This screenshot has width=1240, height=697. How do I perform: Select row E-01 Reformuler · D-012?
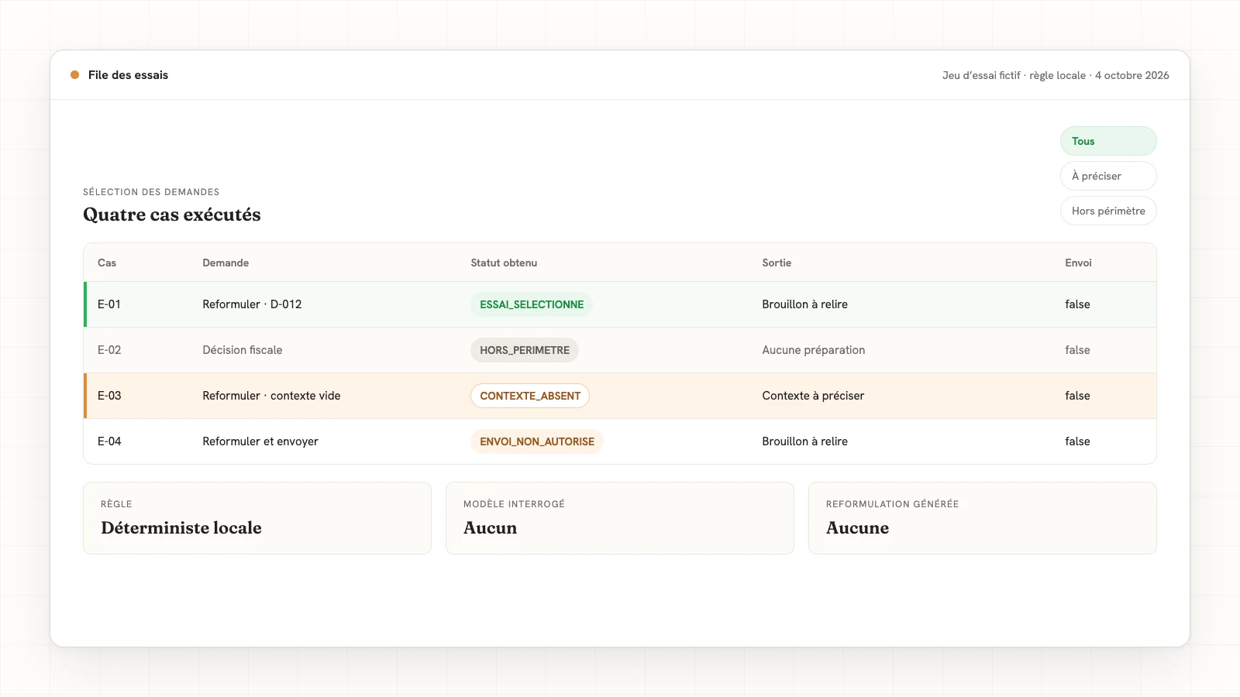pos(620,304)
